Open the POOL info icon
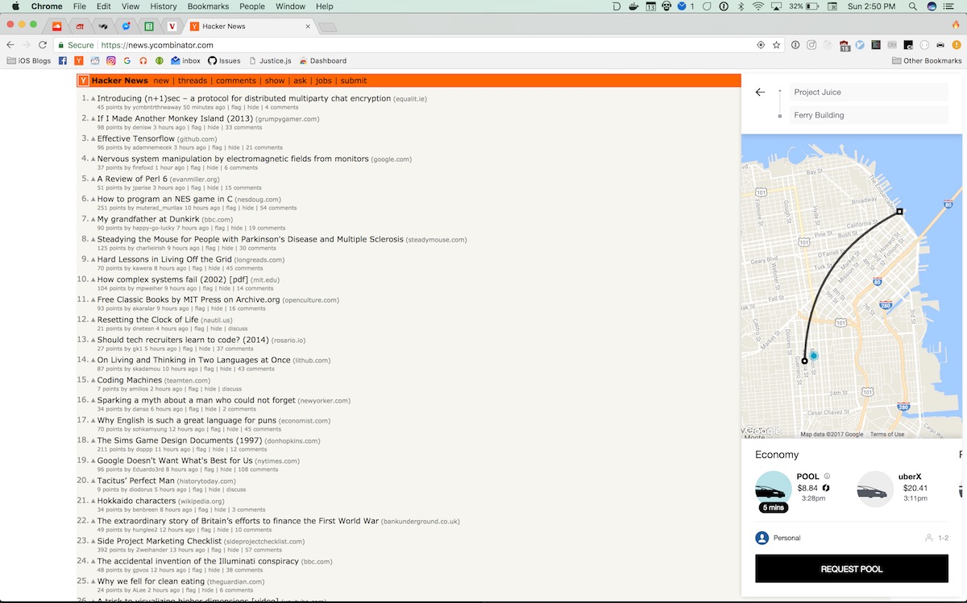The image size is (967, 603). point(827,477)
